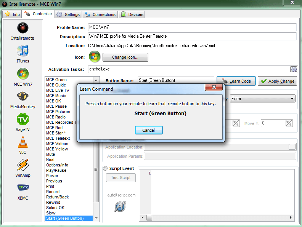Click the Application Params field

[x=220, y=156]
